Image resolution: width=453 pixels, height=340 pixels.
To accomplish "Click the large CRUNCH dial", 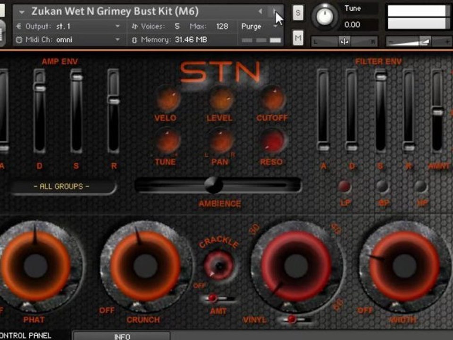I will [x=145, y=266].
